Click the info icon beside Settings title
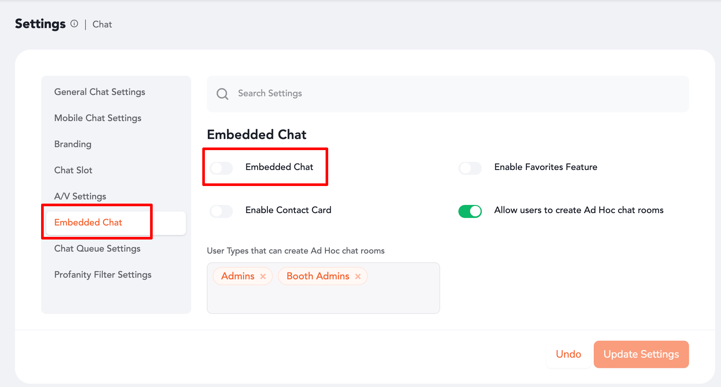 74,24
